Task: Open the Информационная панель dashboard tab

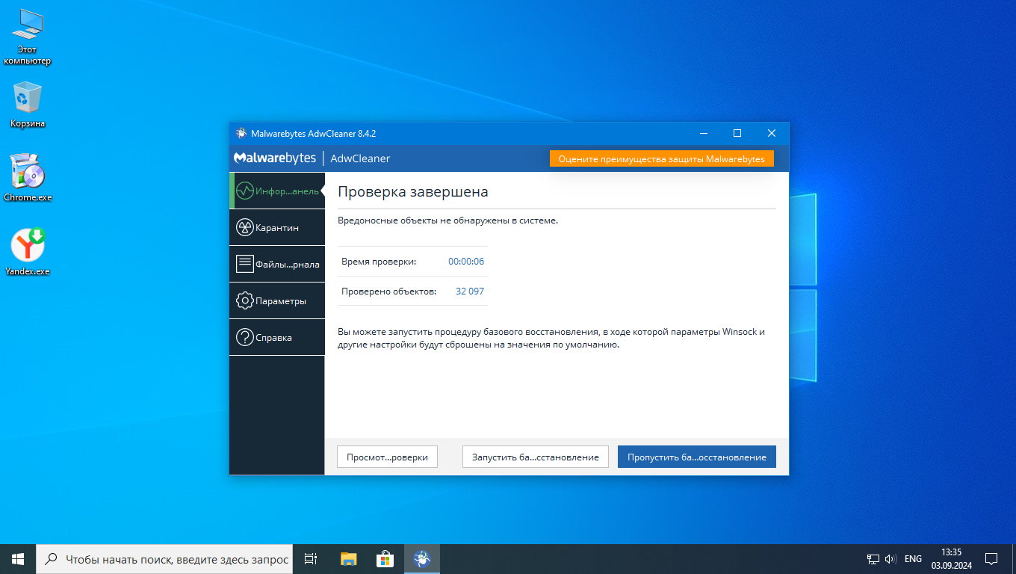Action: click(277, 191)
